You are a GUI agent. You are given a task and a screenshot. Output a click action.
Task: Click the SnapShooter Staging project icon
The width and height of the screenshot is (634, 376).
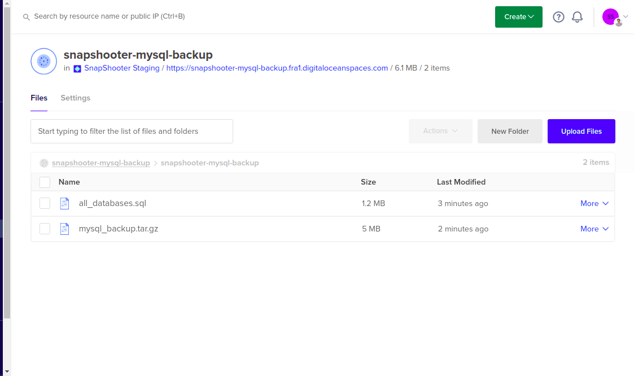point(77,68)
